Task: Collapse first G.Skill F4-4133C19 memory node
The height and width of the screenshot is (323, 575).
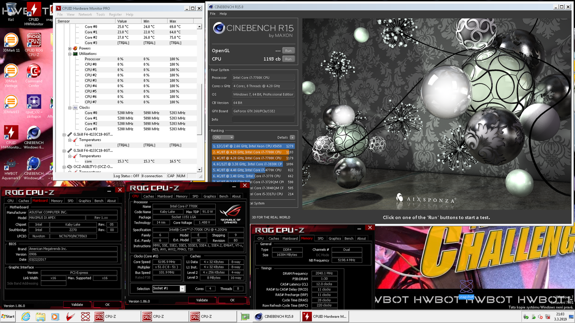Action: point(64,135)
